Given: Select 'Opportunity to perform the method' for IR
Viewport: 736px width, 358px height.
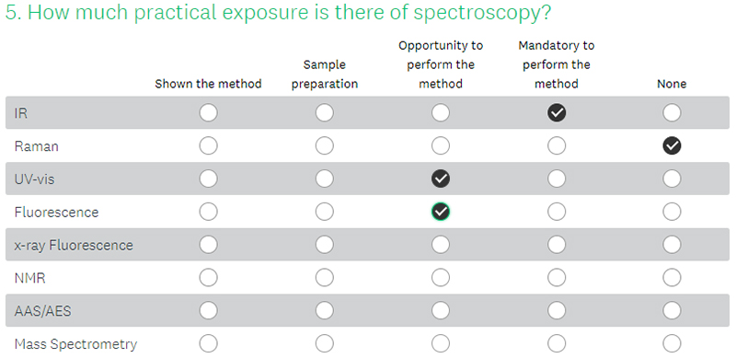Looking at the screenshot, I should click(x=441, y=113).
